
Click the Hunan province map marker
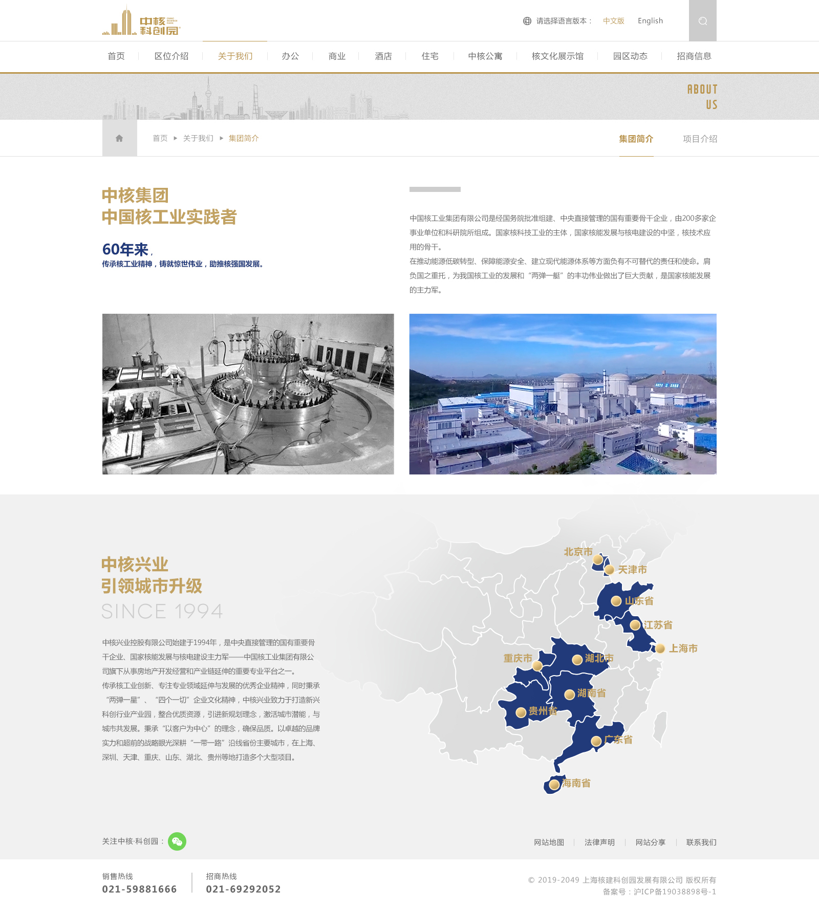tap(569, 695)
